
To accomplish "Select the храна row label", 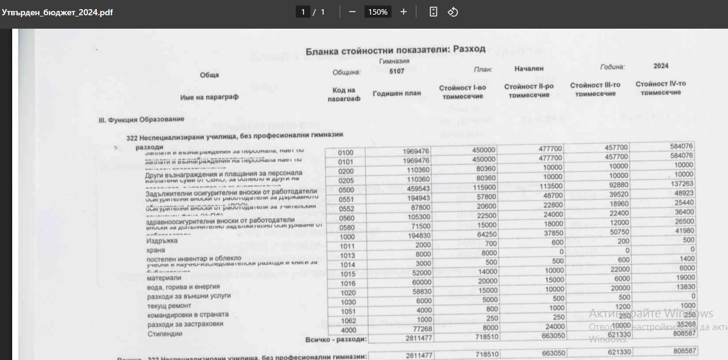I will click(155, 250).
